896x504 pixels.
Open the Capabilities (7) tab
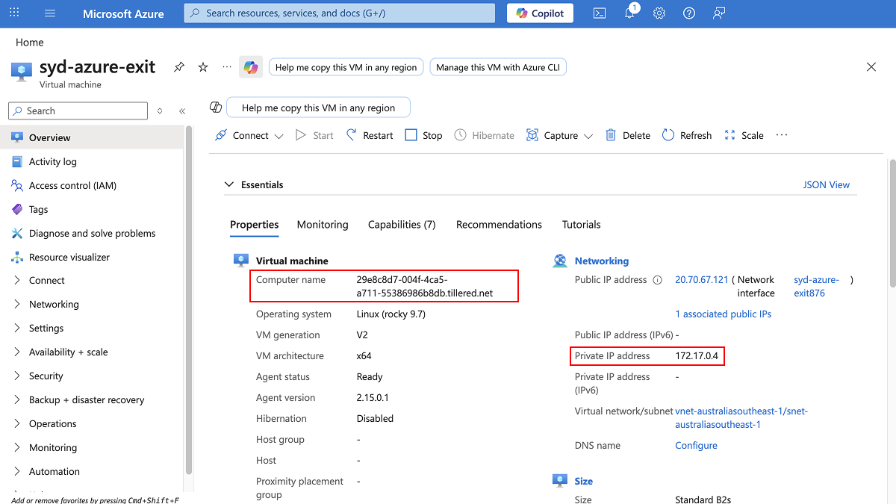click(x=401, y=224)
